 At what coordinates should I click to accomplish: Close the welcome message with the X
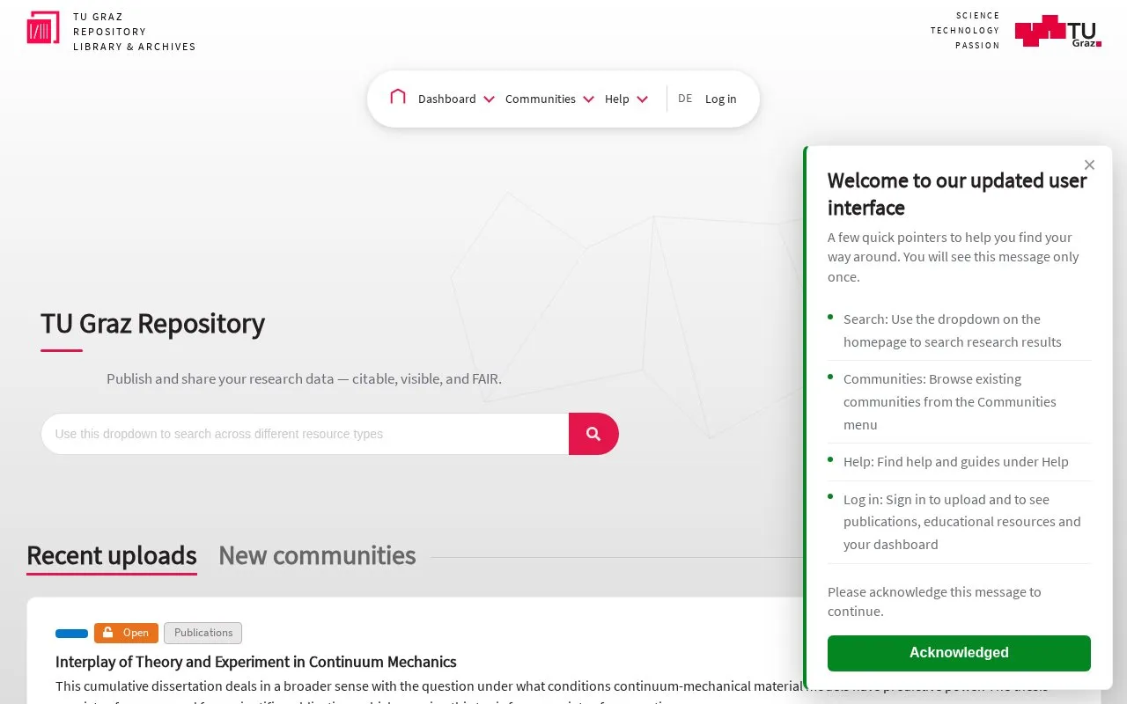tap(1089, 165)
